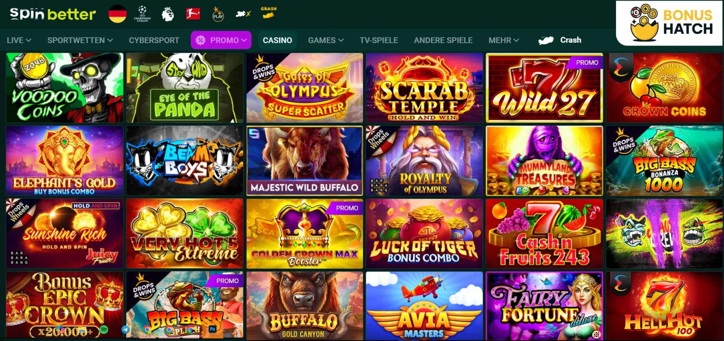Select the Bundesliga logo icon
This screenshot has width=724, height=341.
pos(193,14)
